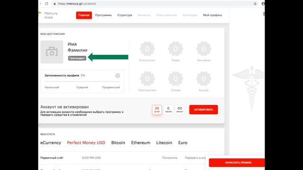Click the Претендент status badge

coord(77,58)
